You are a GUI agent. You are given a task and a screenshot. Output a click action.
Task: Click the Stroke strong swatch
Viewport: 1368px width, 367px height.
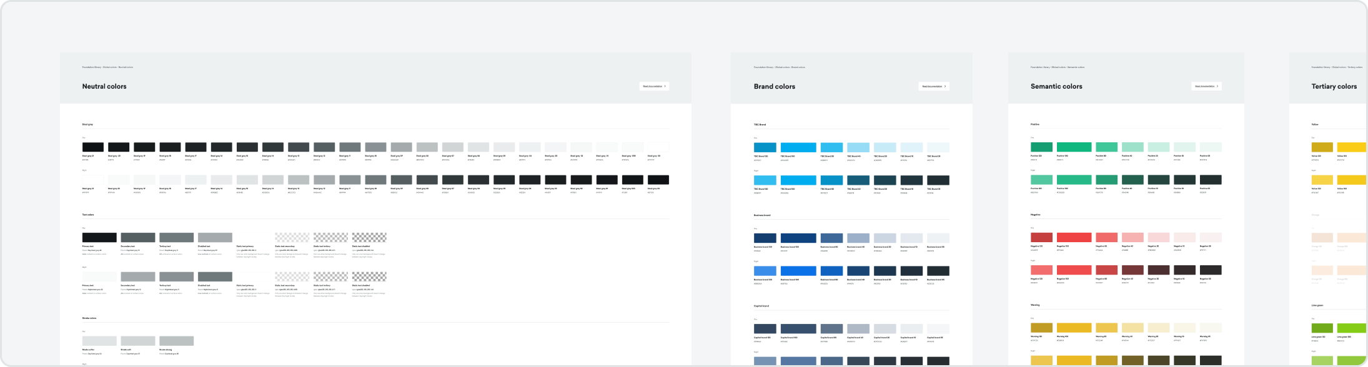pyautogui.click(x=176, y=341)
